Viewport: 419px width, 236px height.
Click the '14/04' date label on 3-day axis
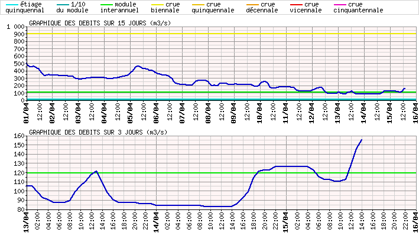(x=156, y=222)
